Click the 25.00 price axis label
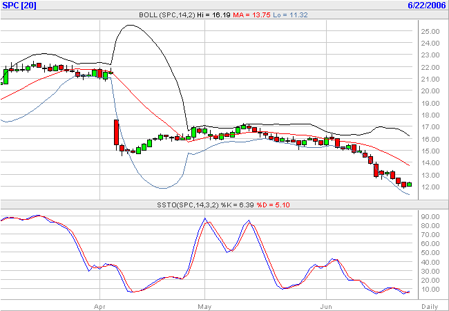 click(x=430, y=31)
